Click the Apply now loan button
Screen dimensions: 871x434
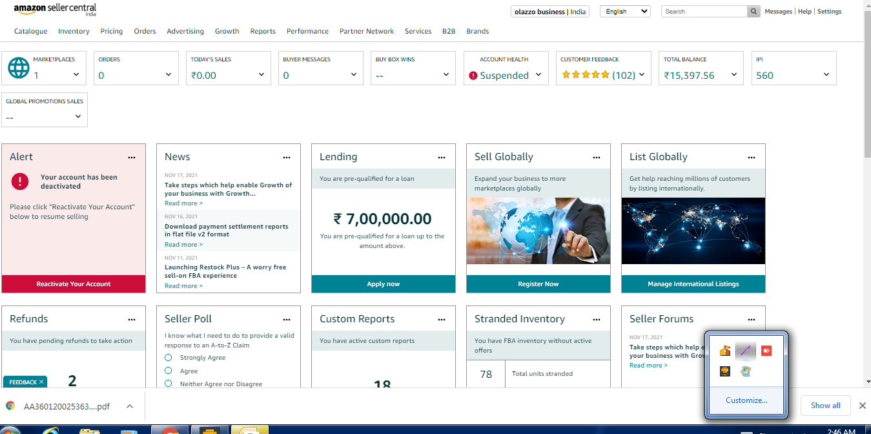click(x=384, y=284)
